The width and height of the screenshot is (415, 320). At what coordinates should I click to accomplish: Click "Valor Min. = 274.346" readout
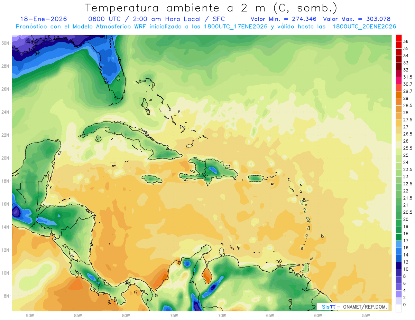click(x=284, y=19)
